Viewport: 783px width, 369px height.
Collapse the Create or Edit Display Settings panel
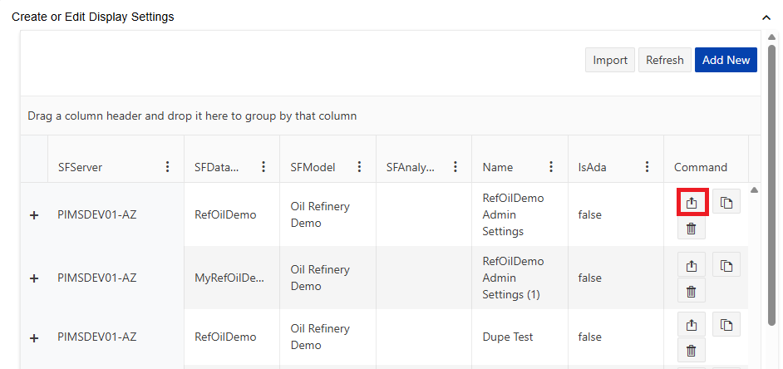click(766, 17)
